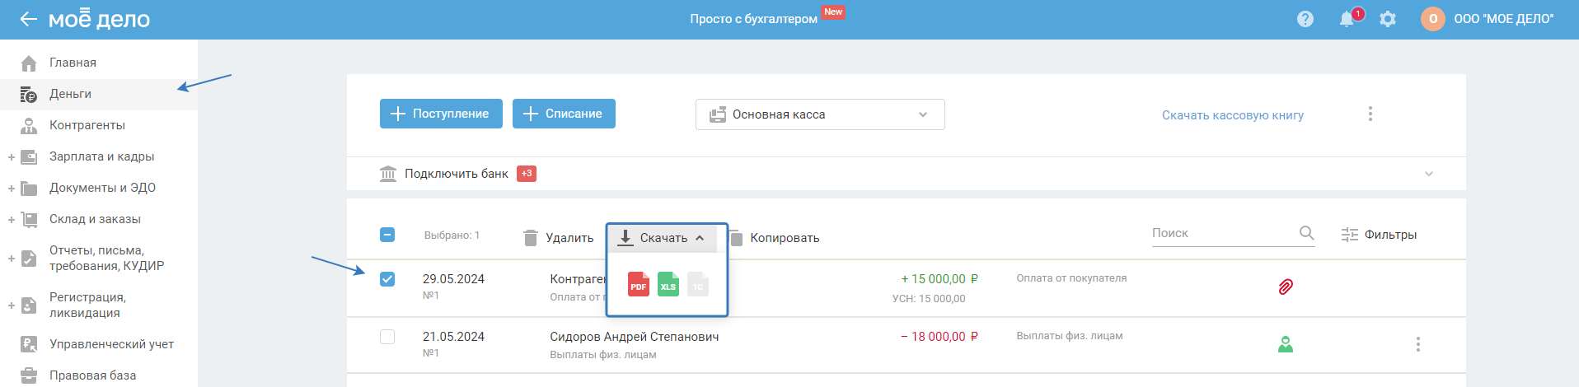The height and width of the screenshot is (387, 1579).
Task: Uncheck the 29.05.2024 entry checkbox
Action: [387, 279]
